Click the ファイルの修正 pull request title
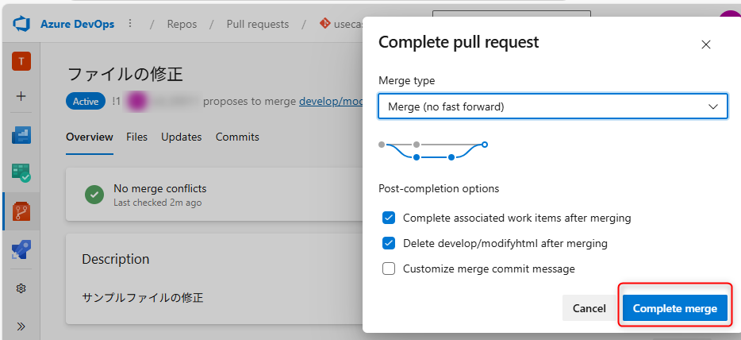This screenshot has width=741, height=340. pos(125,74)
